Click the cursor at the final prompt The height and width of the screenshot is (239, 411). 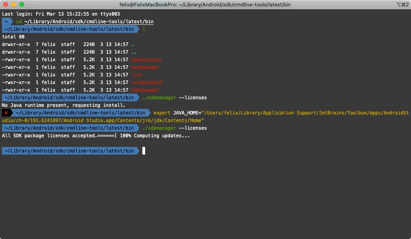point(144,151)
